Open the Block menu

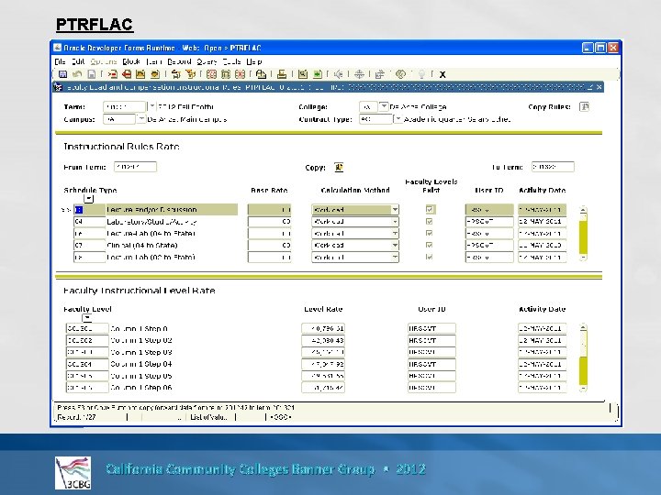[x=131, y=61]
